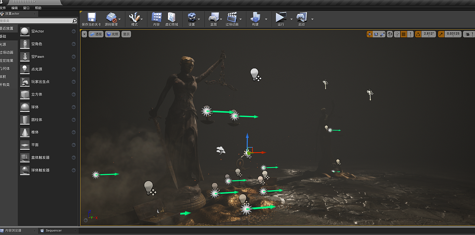
Task: Select the scale gizmo mode in viewport
Action: click(382, 34)
